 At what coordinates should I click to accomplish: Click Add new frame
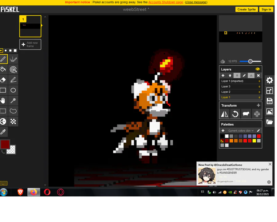[x=30, y=44]
